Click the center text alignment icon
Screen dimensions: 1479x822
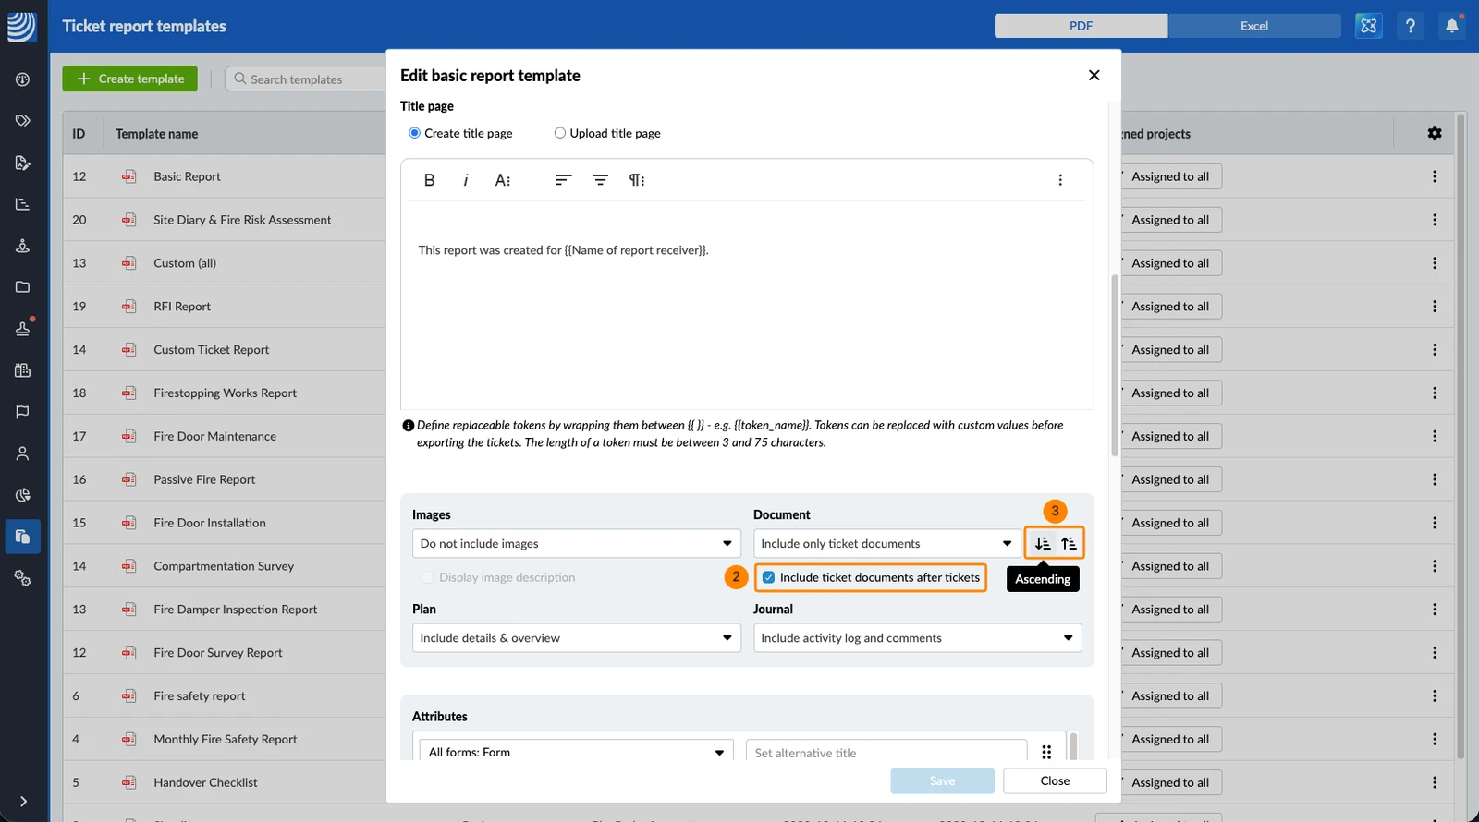pyautogui.click(x=600, y=180)
